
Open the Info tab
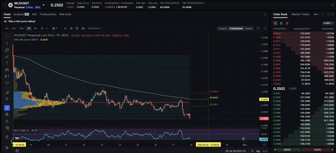(34, 14)
